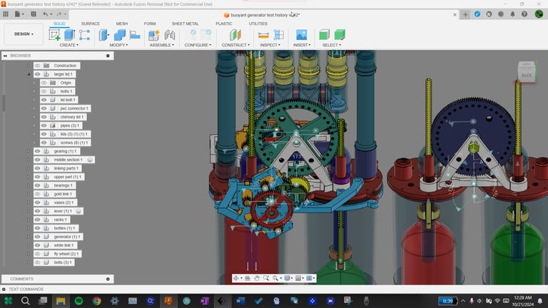Open the INSPECT dropdown menu
Viewport: 548px width, 308px height.
[x=270, y=45]
